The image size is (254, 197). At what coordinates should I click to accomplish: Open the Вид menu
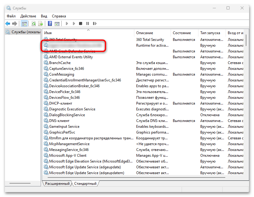coord(44,16)
